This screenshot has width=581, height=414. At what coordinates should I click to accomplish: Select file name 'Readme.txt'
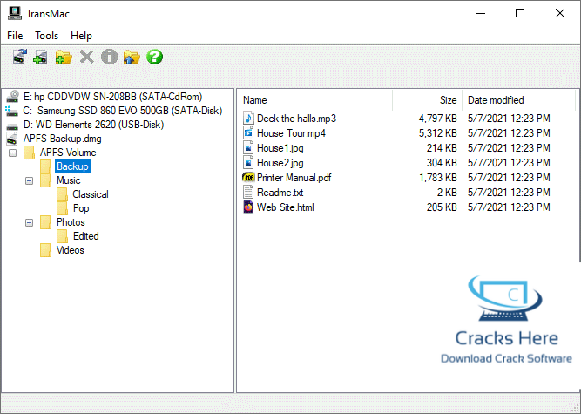click(280, 193)
